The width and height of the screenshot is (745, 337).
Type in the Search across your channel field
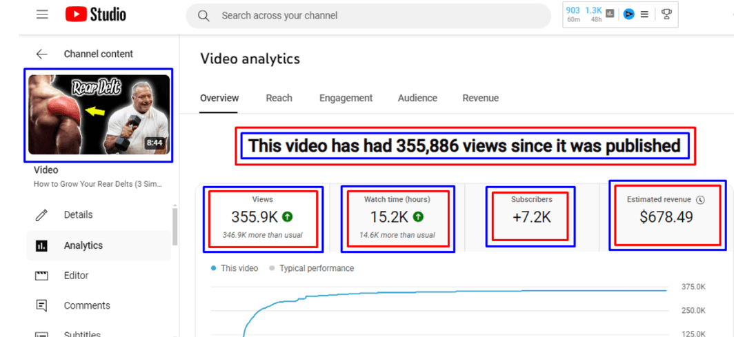click(372, 15)
